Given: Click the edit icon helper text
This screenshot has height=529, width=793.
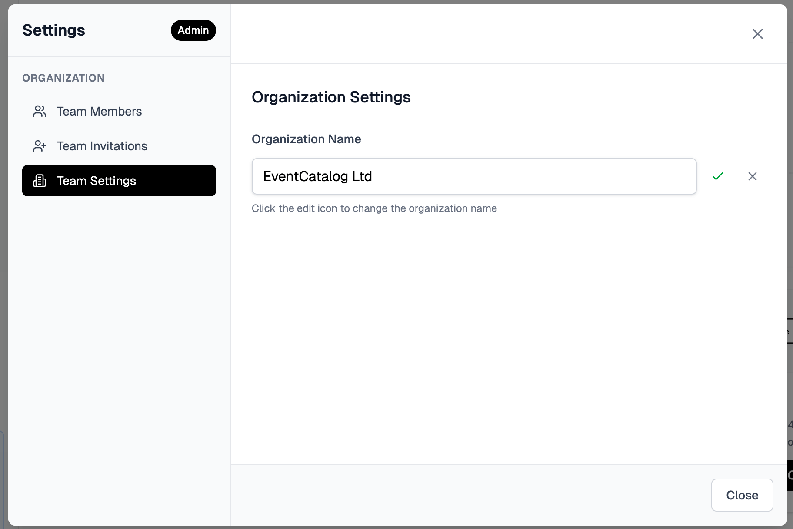Looking at the screenshot, I should (374, 208).
